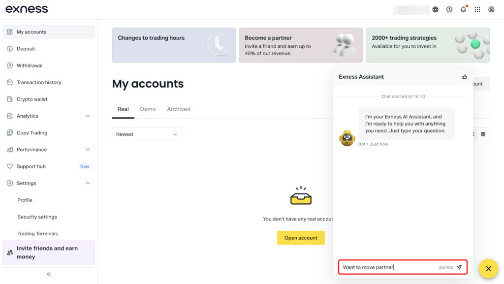Open Invite friends and earn money
The image size is (504, 284).
(49, 252)
